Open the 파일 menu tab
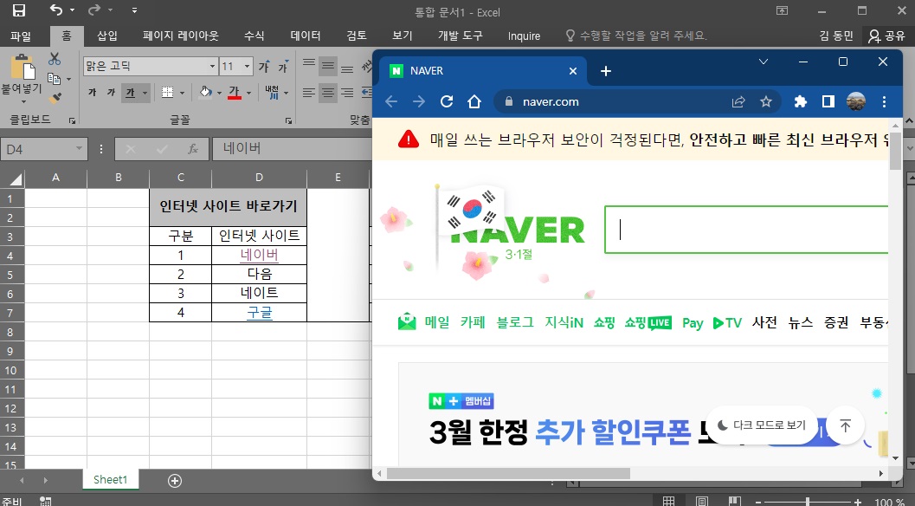Screen dimensions: 915x506 point(21,36)
